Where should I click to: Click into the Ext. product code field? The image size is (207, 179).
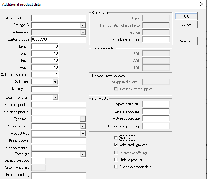click(59, 18)
